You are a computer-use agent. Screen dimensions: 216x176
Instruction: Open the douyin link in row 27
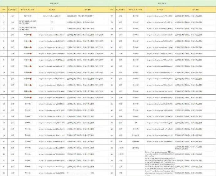click(x=160, y=16)
